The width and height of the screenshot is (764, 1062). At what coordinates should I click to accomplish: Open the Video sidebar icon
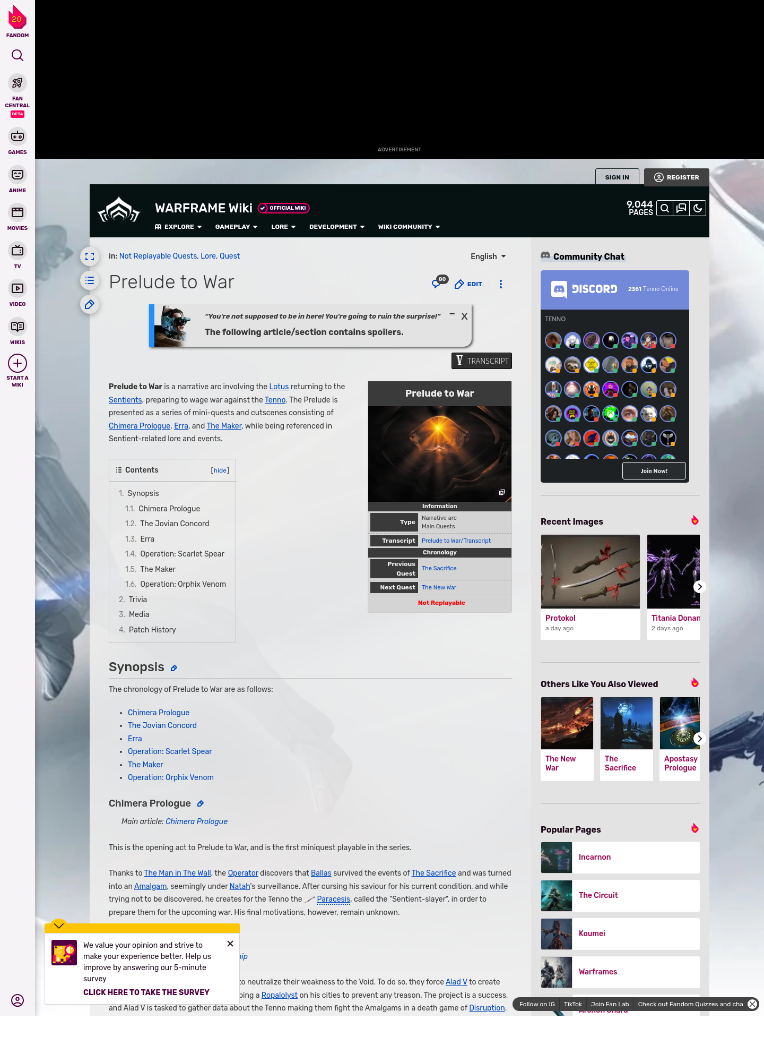18,288
